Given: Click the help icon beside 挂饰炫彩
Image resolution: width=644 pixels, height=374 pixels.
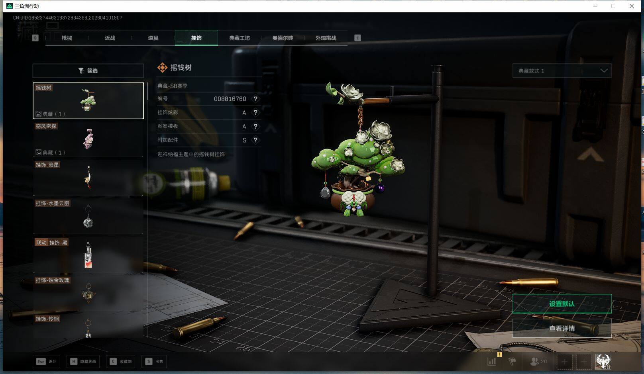Looking at the screenshot, I should tap(255, 113).
